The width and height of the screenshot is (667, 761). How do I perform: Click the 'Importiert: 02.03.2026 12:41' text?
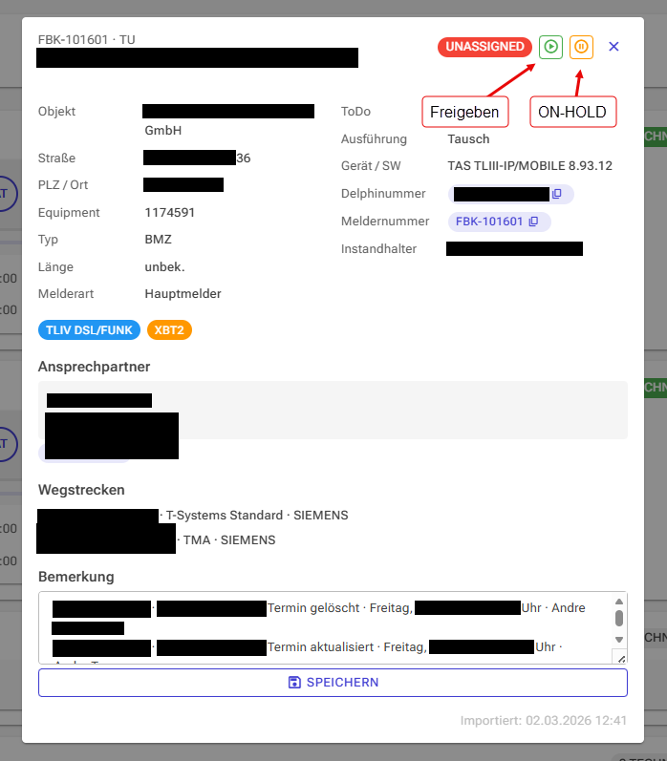pos(544,721)
